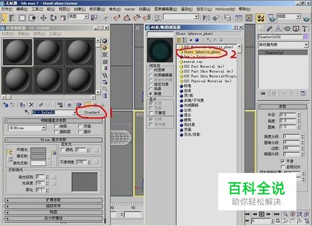The height and width of the screenshot is (226, 312).
Task: Toggle 3D Snaps magnet icon
Action: click(x=117, y=18)
